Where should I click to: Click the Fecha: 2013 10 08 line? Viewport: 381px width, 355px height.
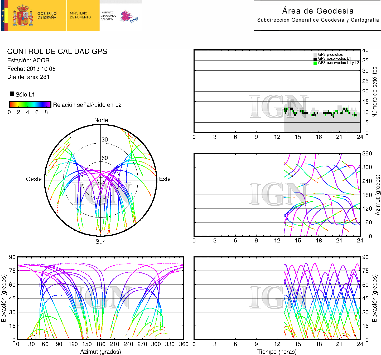tap(31, 69)
